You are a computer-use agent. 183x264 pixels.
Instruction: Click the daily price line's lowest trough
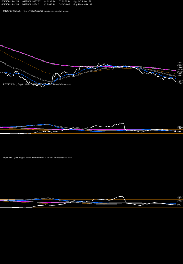[42, 87]
